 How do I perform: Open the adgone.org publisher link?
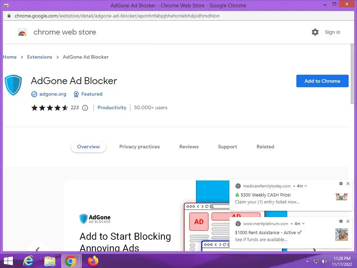(x=53, y=94)
